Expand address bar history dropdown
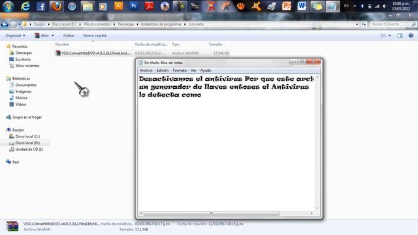This screenshot has height=235, width=418. coord(357,24)
